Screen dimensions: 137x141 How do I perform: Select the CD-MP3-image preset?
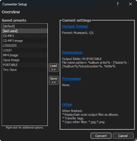pyautogui.click(x=25, y=41)
